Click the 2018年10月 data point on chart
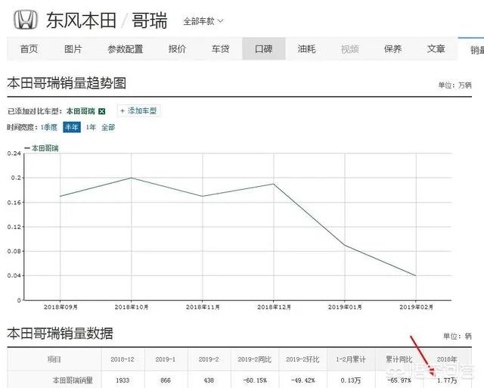The image size is (484, 388). point(132,178)
